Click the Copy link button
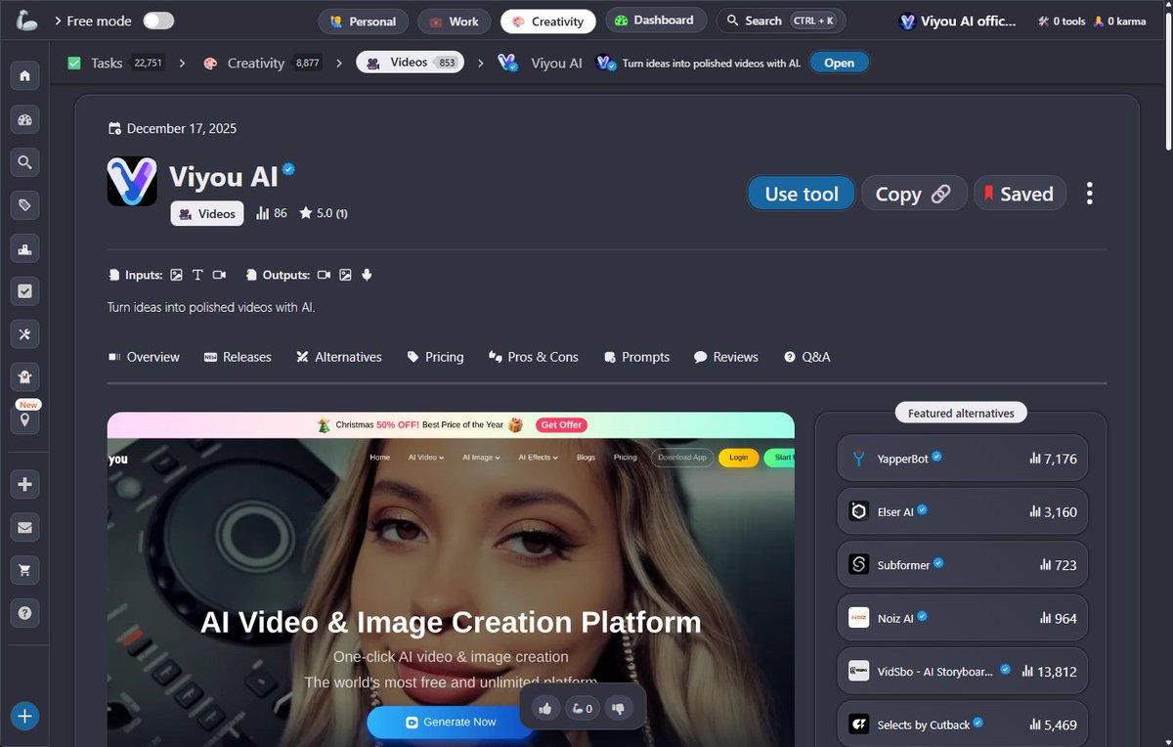The image size is (1173, 747). (914, 194)
